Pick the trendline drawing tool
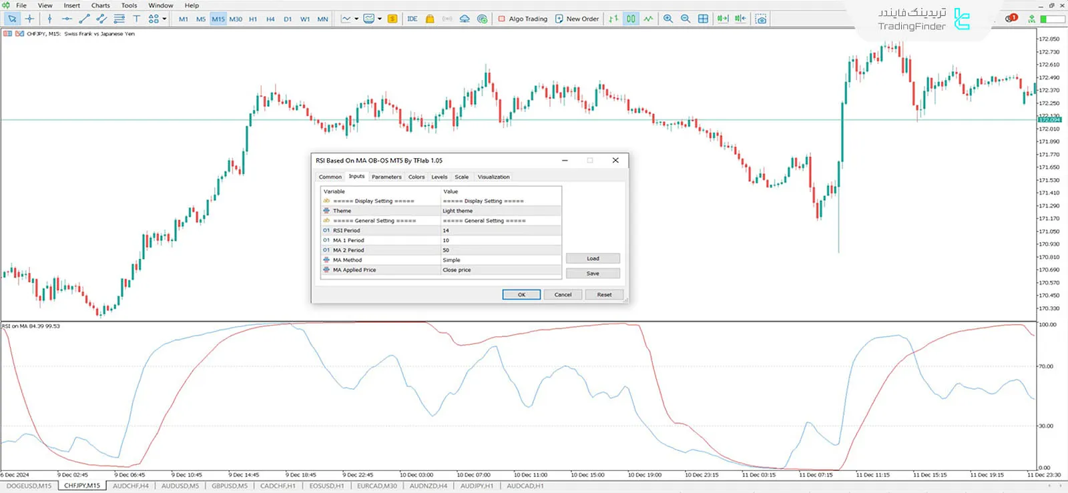This screenshot has height=493, width=1068. click(84, 19)
